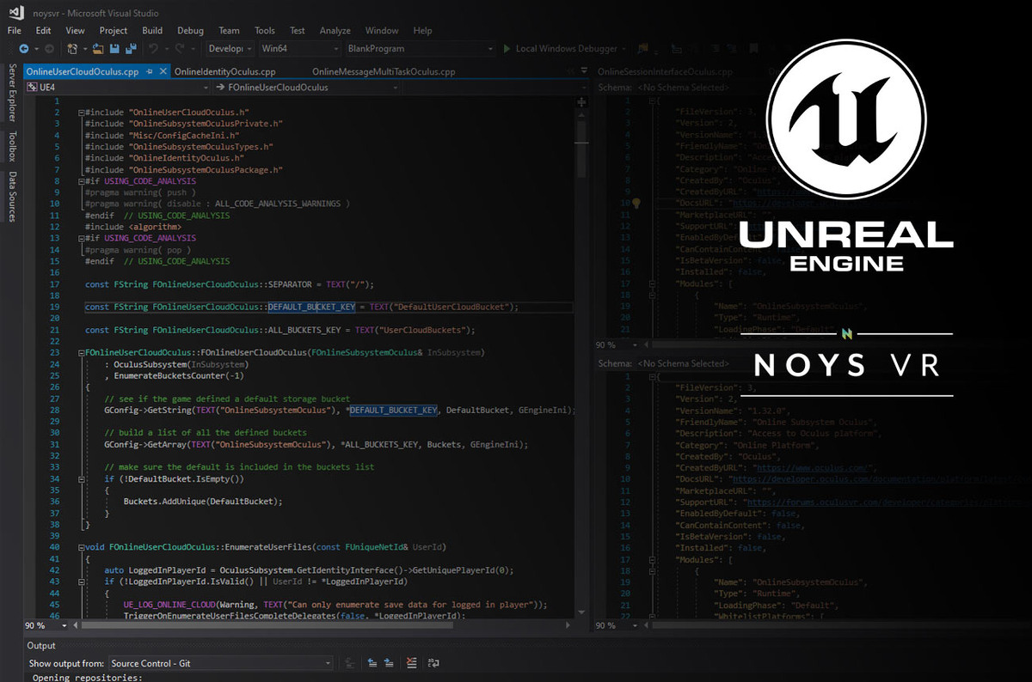Screen dimensions: 1032x682
Task: Open the Solution Configurations dropdown
Action: click(x=231, y=49)
